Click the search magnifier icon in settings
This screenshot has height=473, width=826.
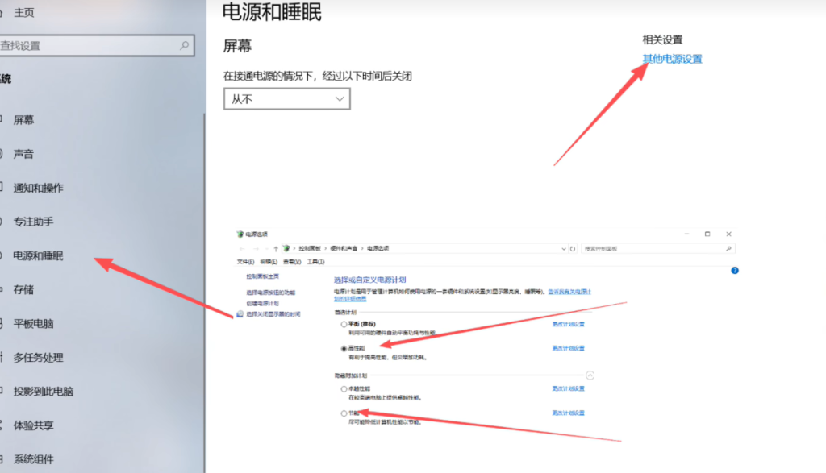185,46
